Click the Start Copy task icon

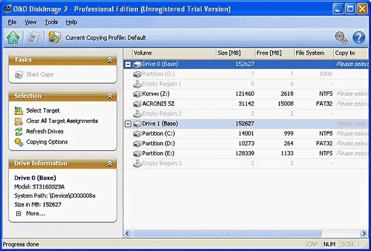[19, 75]
